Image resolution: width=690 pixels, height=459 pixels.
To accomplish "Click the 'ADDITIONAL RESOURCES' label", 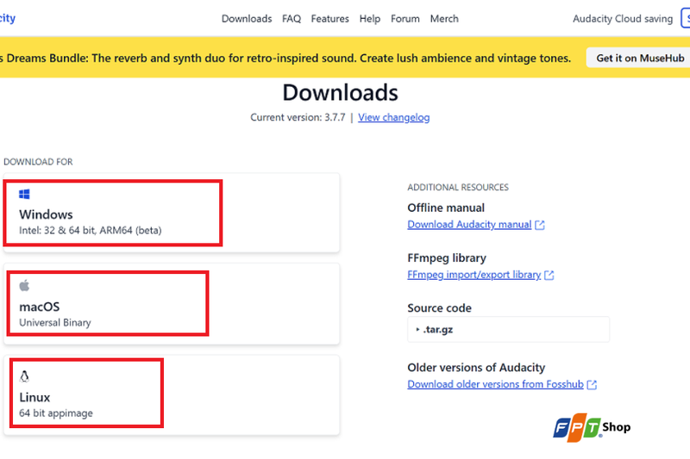I will (458, 187).
